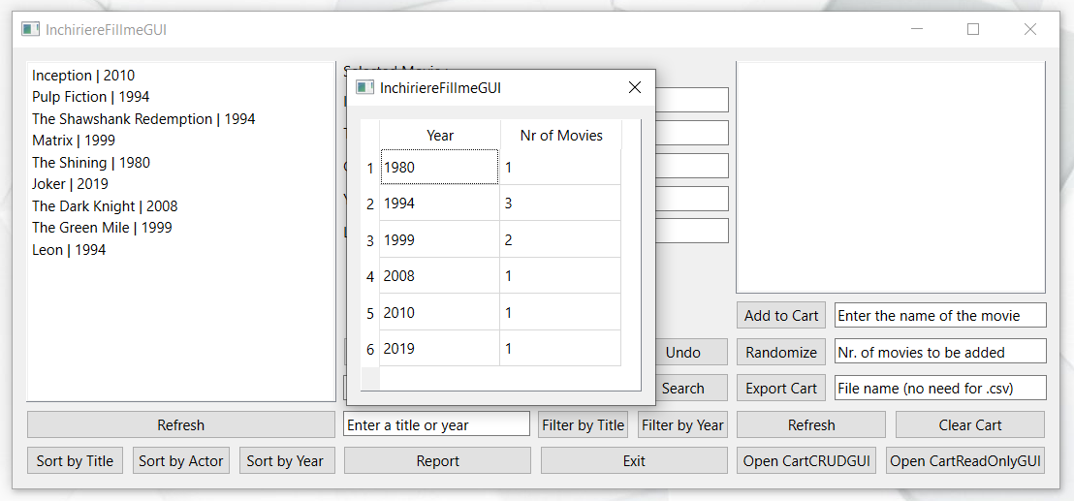Viewport: 1074px width, 501px height.
Task: Focus 'Nr. of movies to be added' field
Action: (x=940, y=351)
